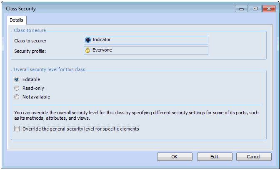Choose the Read-only security level

point(17,88)
